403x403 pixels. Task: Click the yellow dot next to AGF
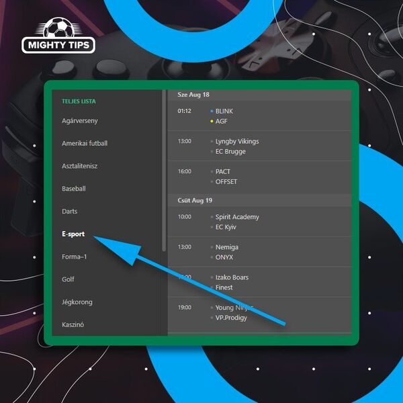pos(212,122)
